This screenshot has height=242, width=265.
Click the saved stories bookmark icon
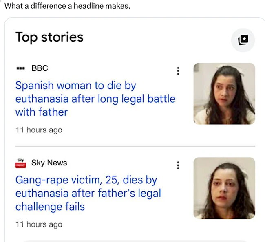click(x=243, y=40)
